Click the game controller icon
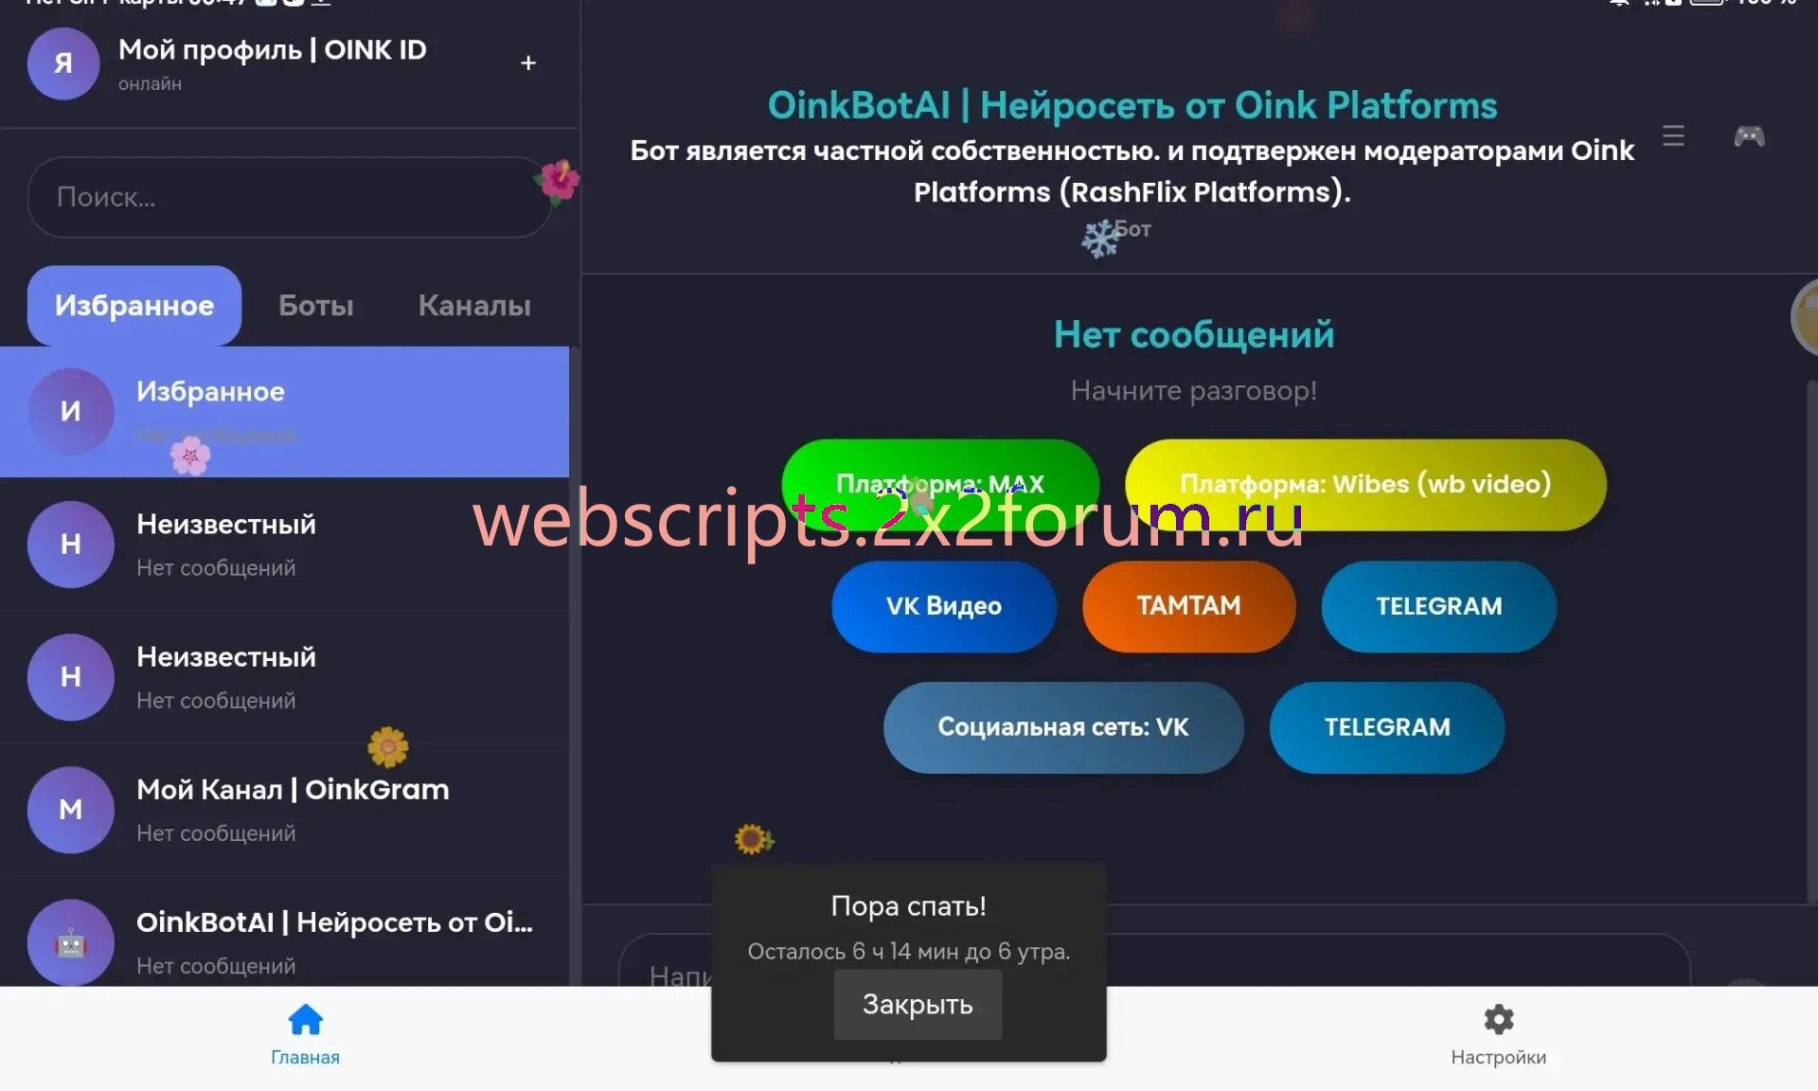The width and height of the screenshot is (1818, 1091). [x=1748, y=135]
